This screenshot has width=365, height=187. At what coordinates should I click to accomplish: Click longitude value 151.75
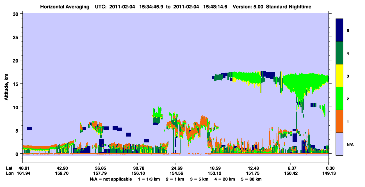click(x=252, y=173)
